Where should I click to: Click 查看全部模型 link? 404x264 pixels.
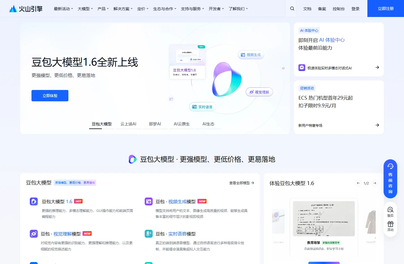click(x=242, y=183)
